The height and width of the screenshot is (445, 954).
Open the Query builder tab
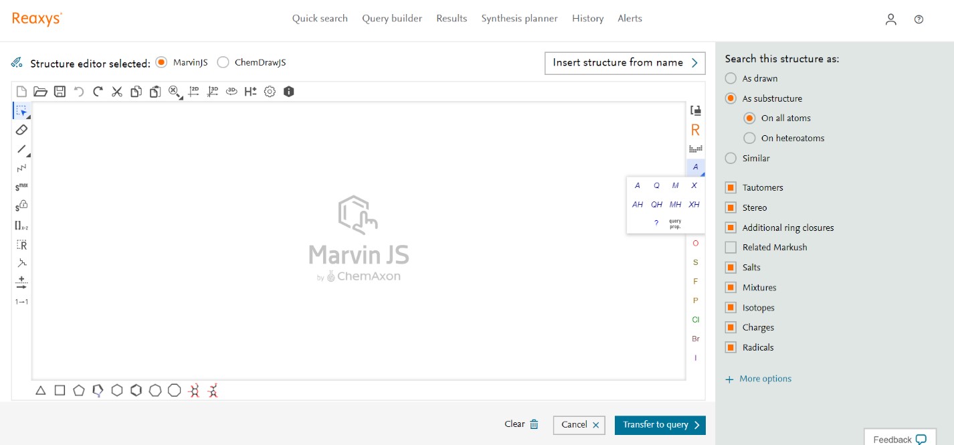click(392, 19)
